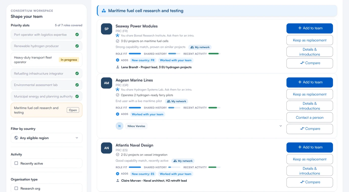The height and width of the screenshot is (192, 349).
Task: Add Atlantis Naval Design to team
Action: (x=310, y=148)
